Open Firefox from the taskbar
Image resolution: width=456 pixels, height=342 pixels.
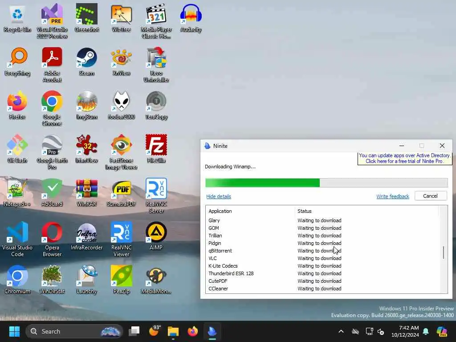point(192,331)
